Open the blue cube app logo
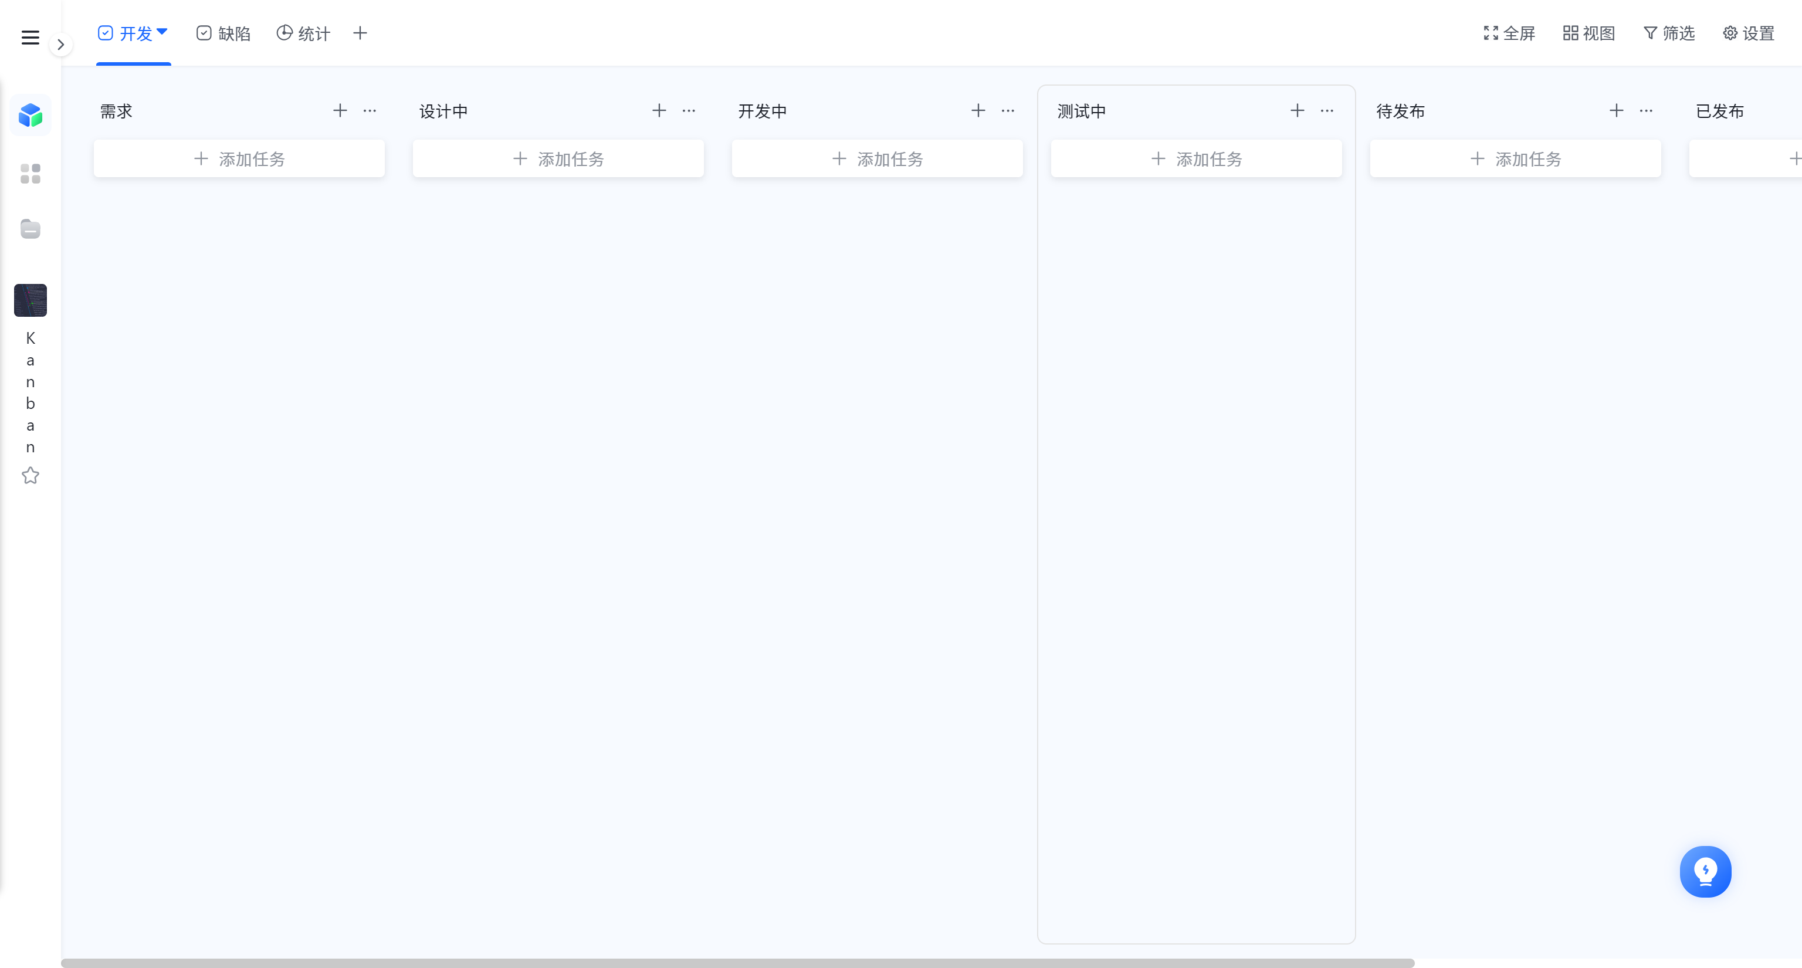The height and width of the screenshot is (968, 1802). pos(30,115)
